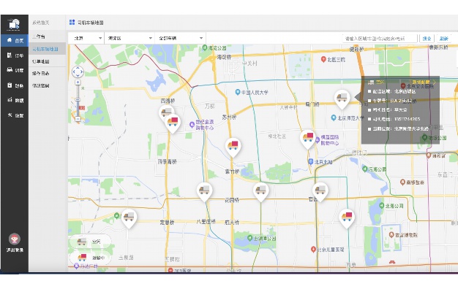Click the 北海公园 green map pin

pos(381,206)
